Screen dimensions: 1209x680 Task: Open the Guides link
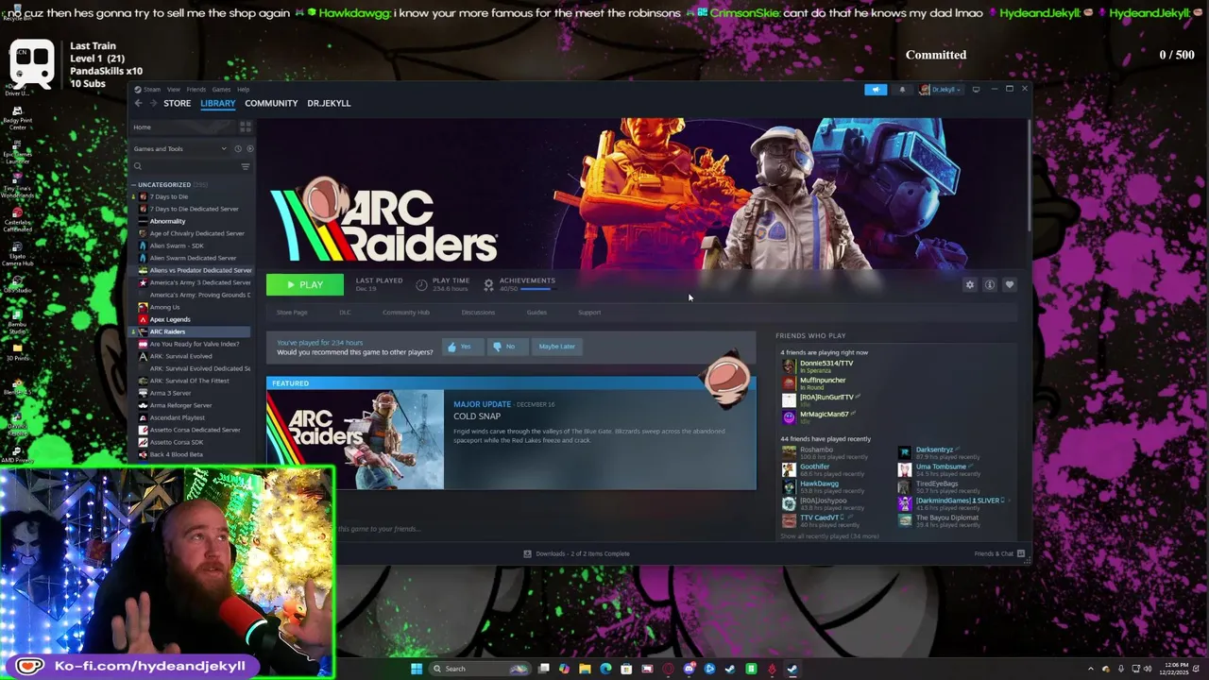coord(536,313)
